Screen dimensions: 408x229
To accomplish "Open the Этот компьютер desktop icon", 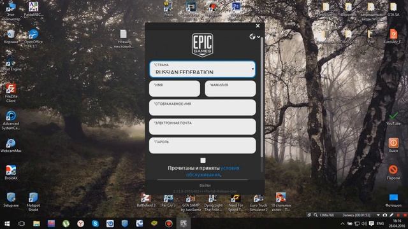I will click(11, 11).
